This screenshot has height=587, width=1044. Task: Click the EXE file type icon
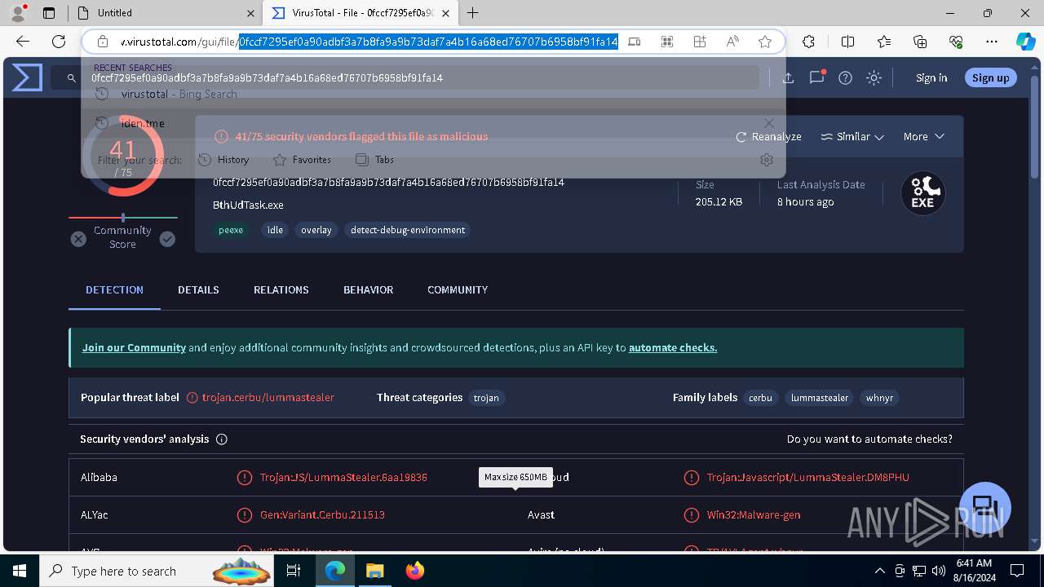pos(922,193)
